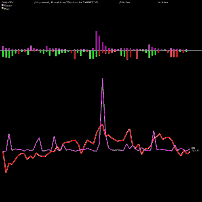202x202 pixels.
Task: Click the tallest purple volume bar
Action: 97,41
